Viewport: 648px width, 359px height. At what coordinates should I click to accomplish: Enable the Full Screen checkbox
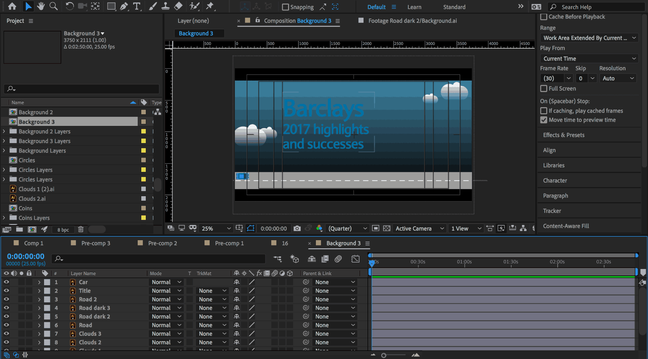544,89
